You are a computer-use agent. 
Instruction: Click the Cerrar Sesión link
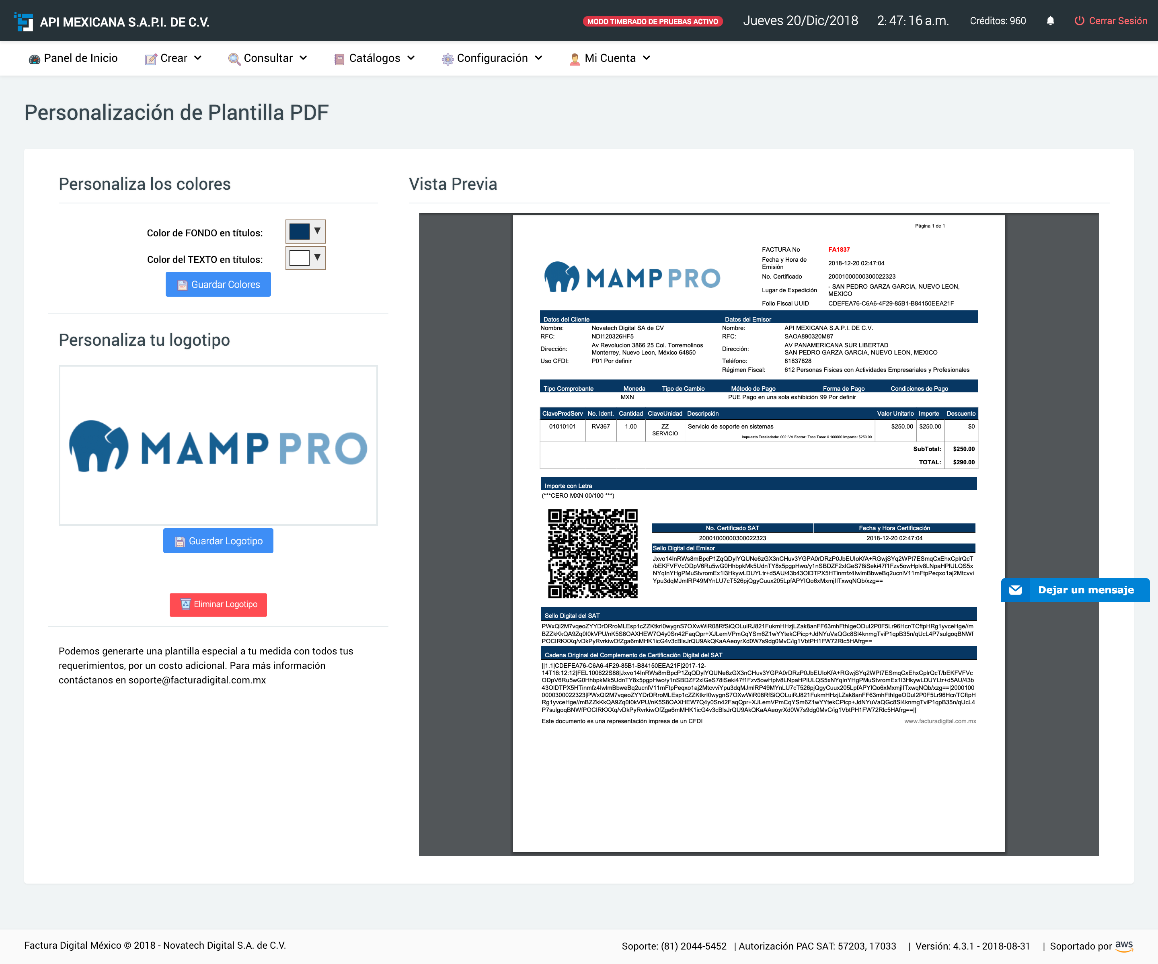(x=1111, y=21)
